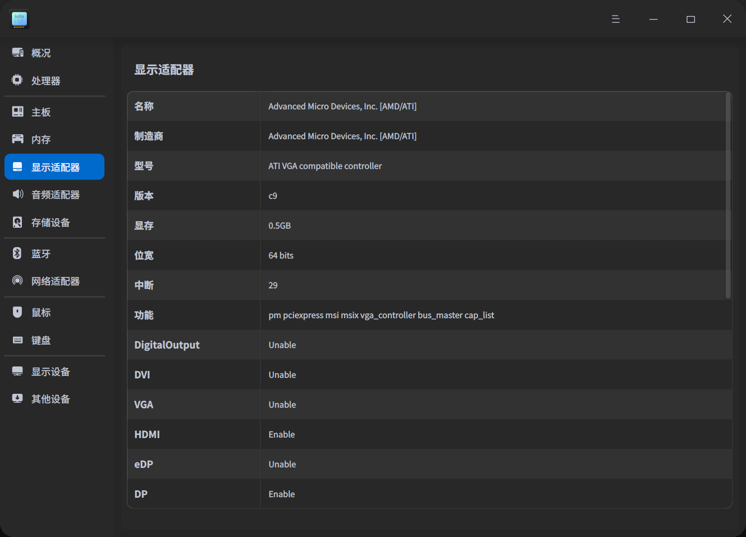Click the 概况 overview icon in sidebar
This screenshot has height=537, width=746.
(18, 53)
